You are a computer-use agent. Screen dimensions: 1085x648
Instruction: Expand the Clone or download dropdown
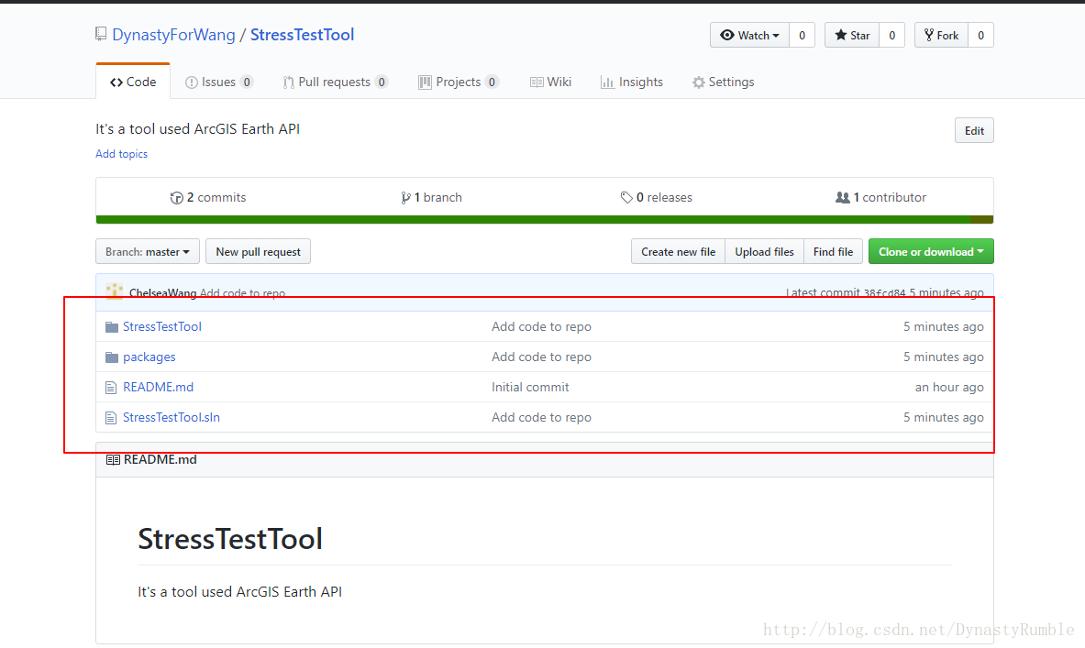932,252
